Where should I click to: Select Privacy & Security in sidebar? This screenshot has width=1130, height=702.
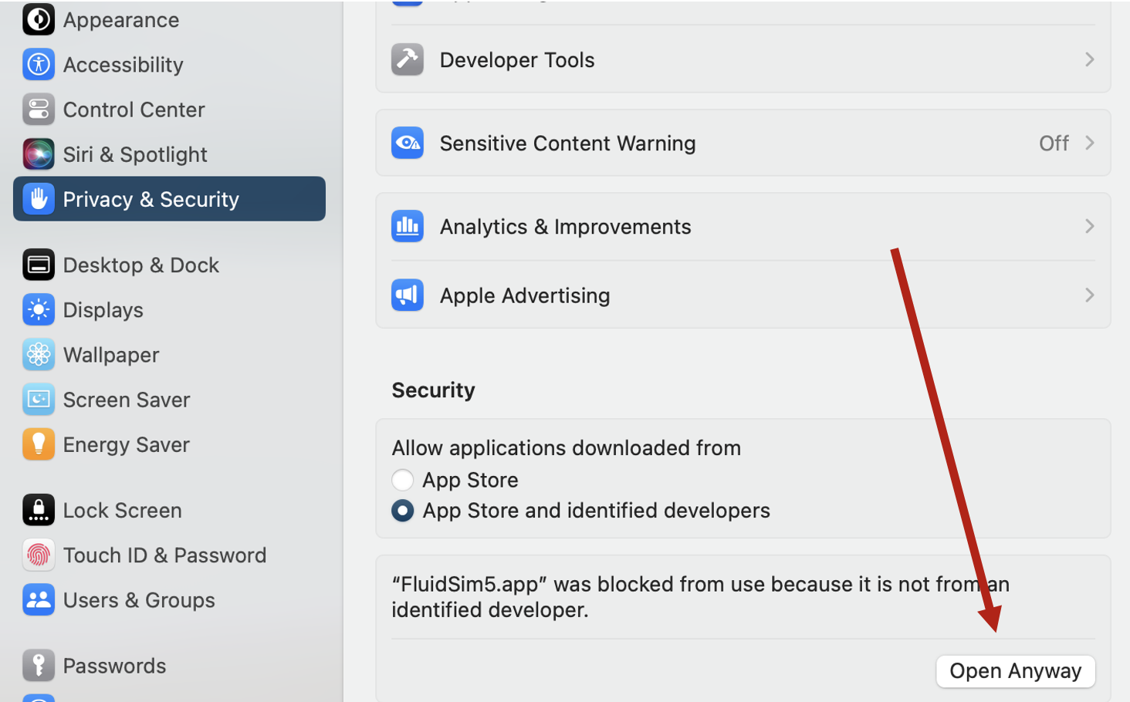point(169,199)
